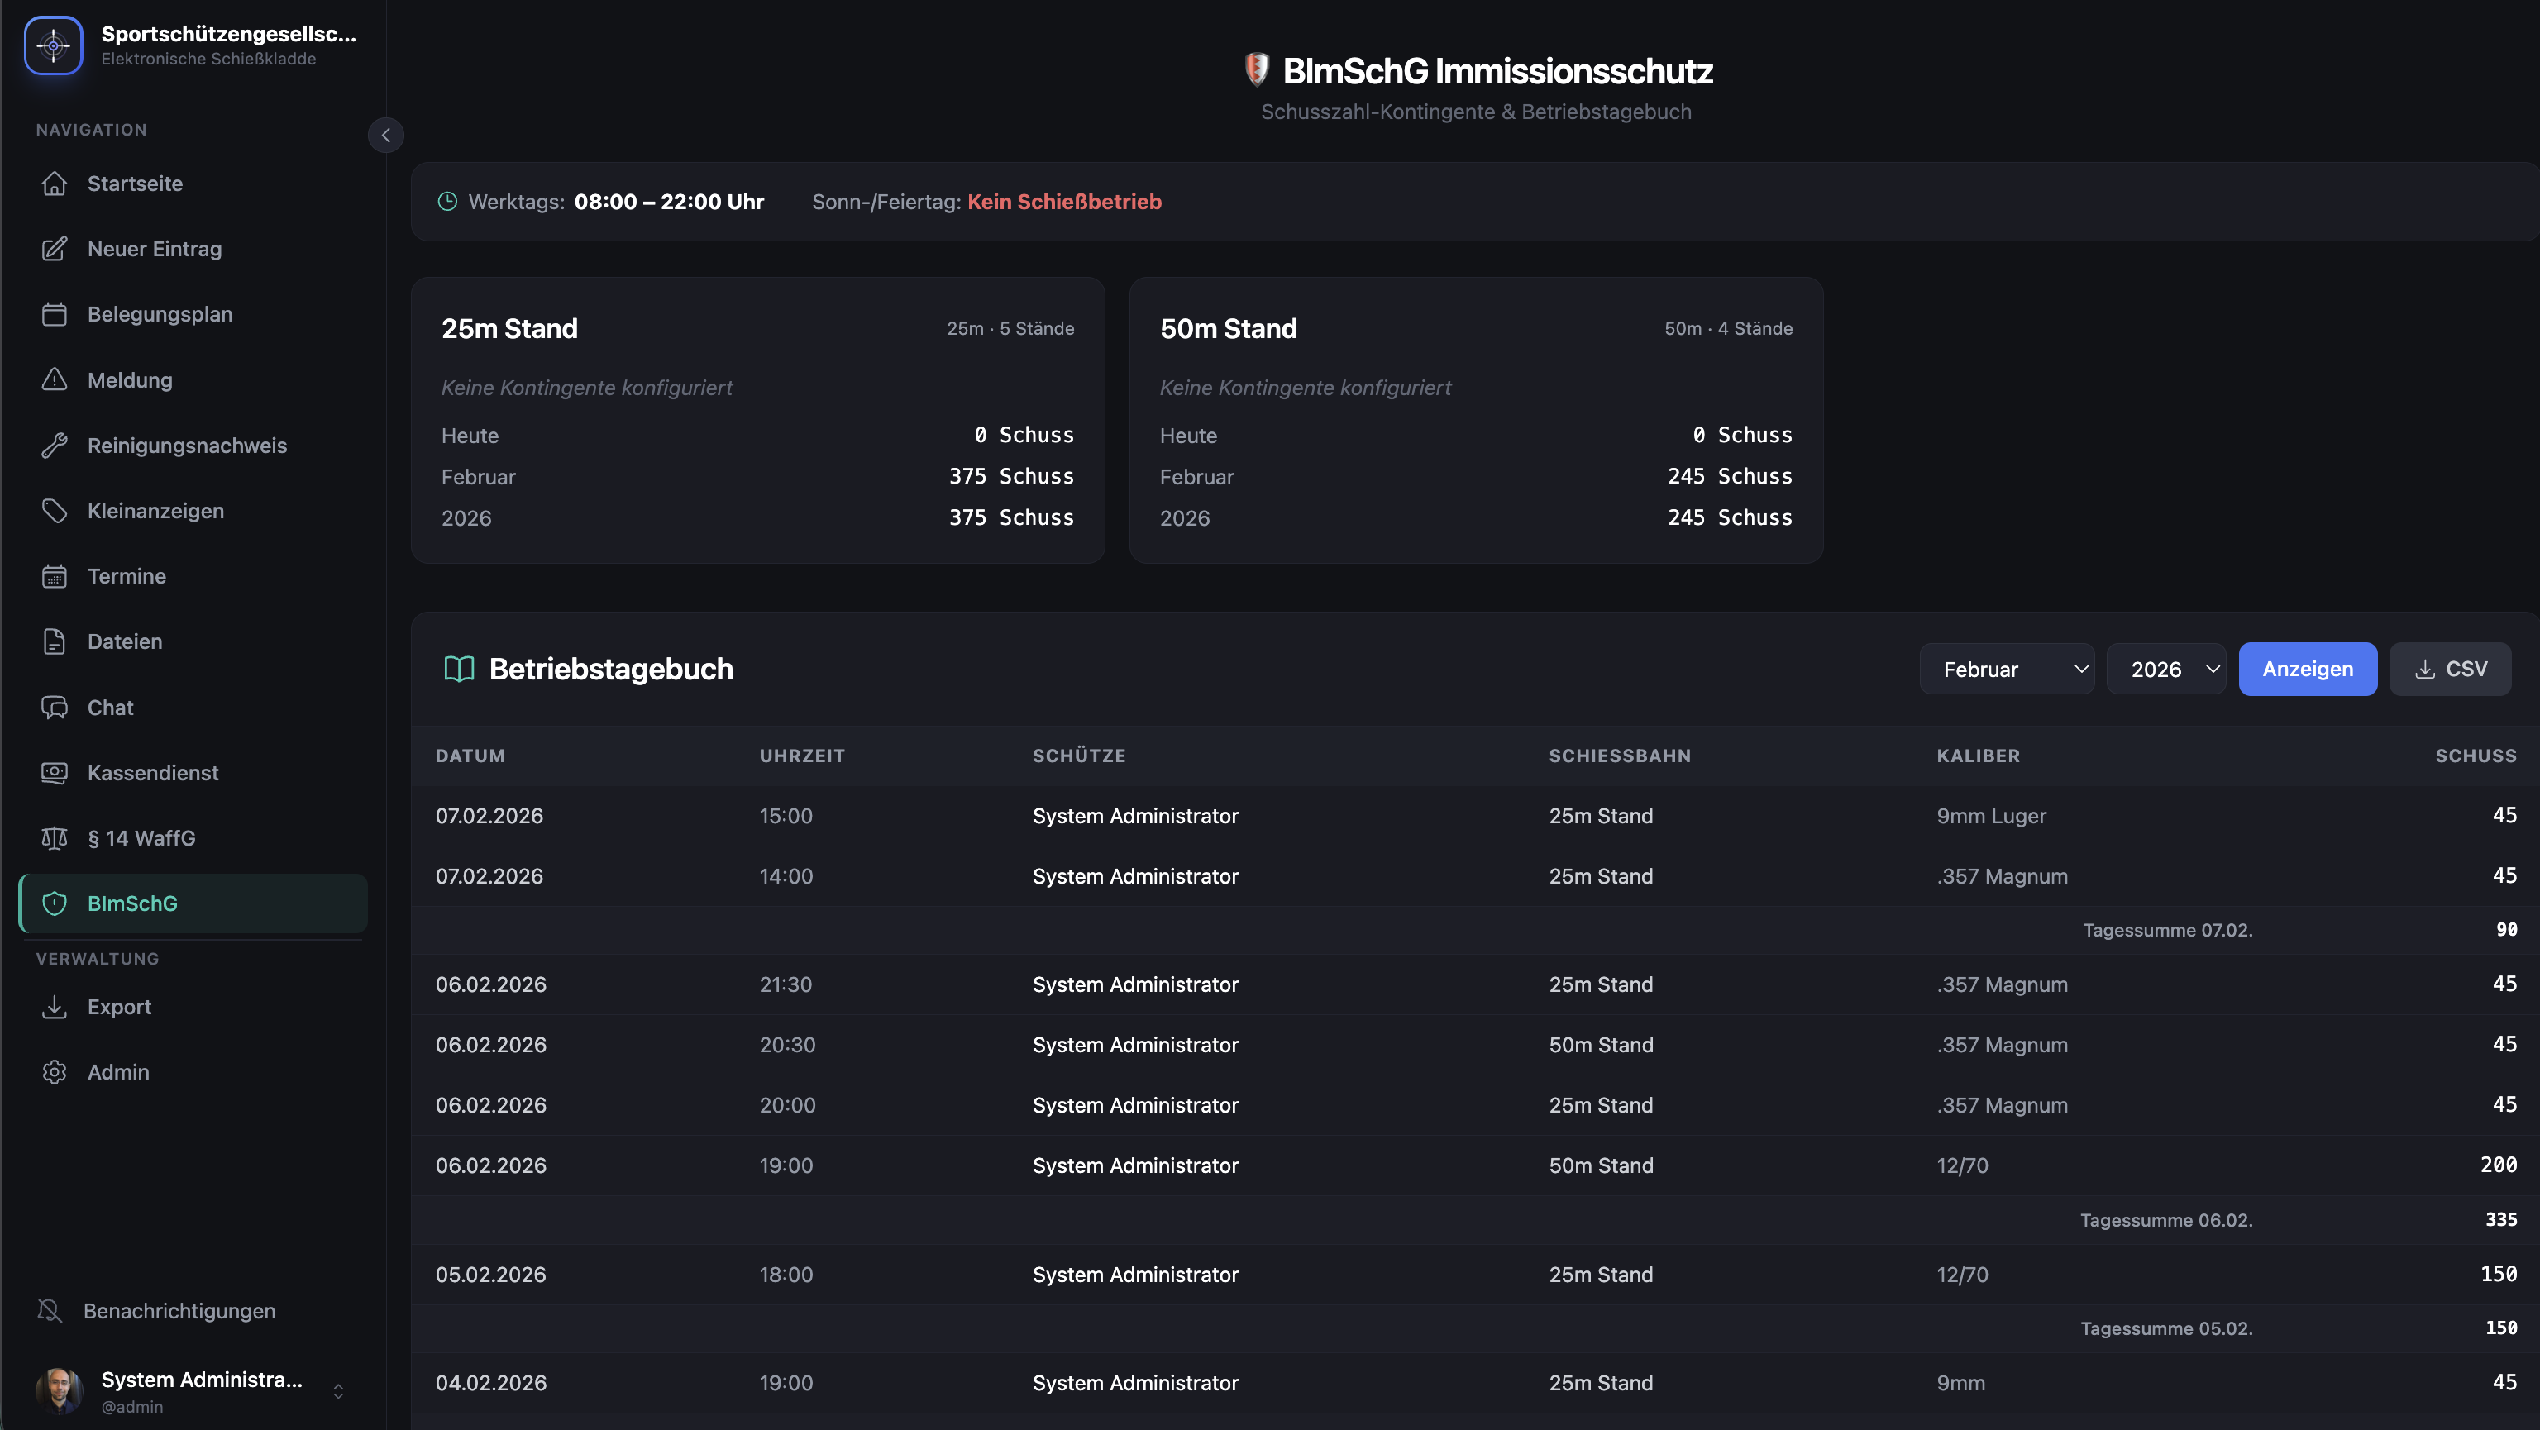Open the Chat menu item

111,708
